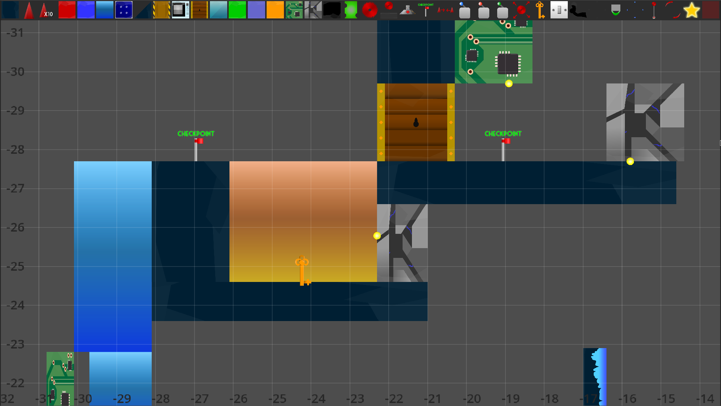Select the wall light switch tool
The image size is (721, 406).
(x=559, y=10)
